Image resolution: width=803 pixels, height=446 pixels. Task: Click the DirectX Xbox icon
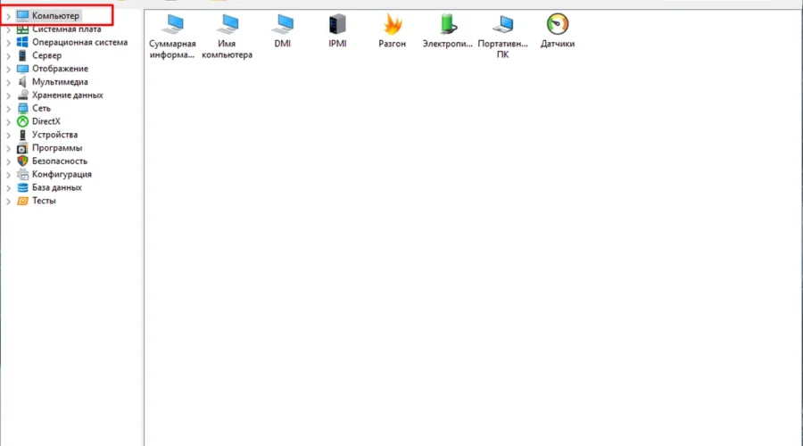pos(23,121)
